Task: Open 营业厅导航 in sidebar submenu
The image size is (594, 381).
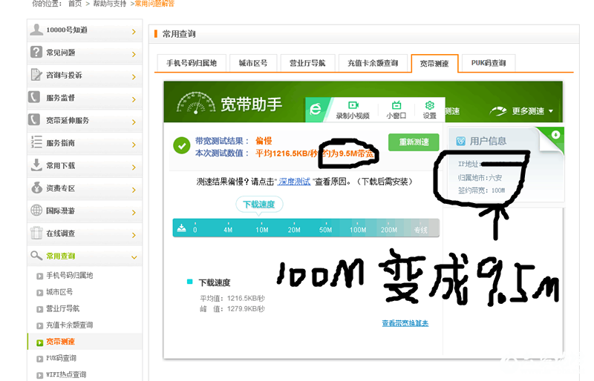Action: click(63, 308)
